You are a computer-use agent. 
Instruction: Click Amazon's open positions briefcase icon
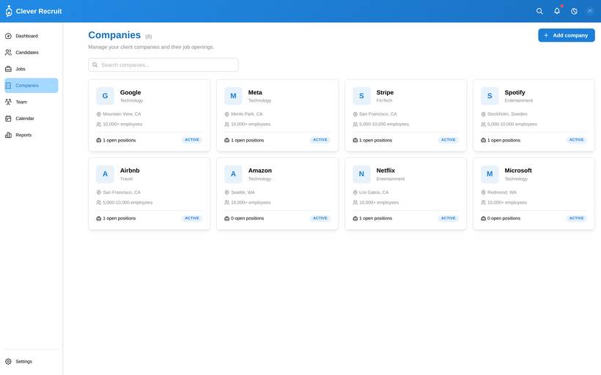click(226, 218)
